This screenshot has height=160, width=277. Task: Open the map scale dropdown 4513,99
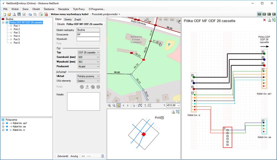click(173, 105)
